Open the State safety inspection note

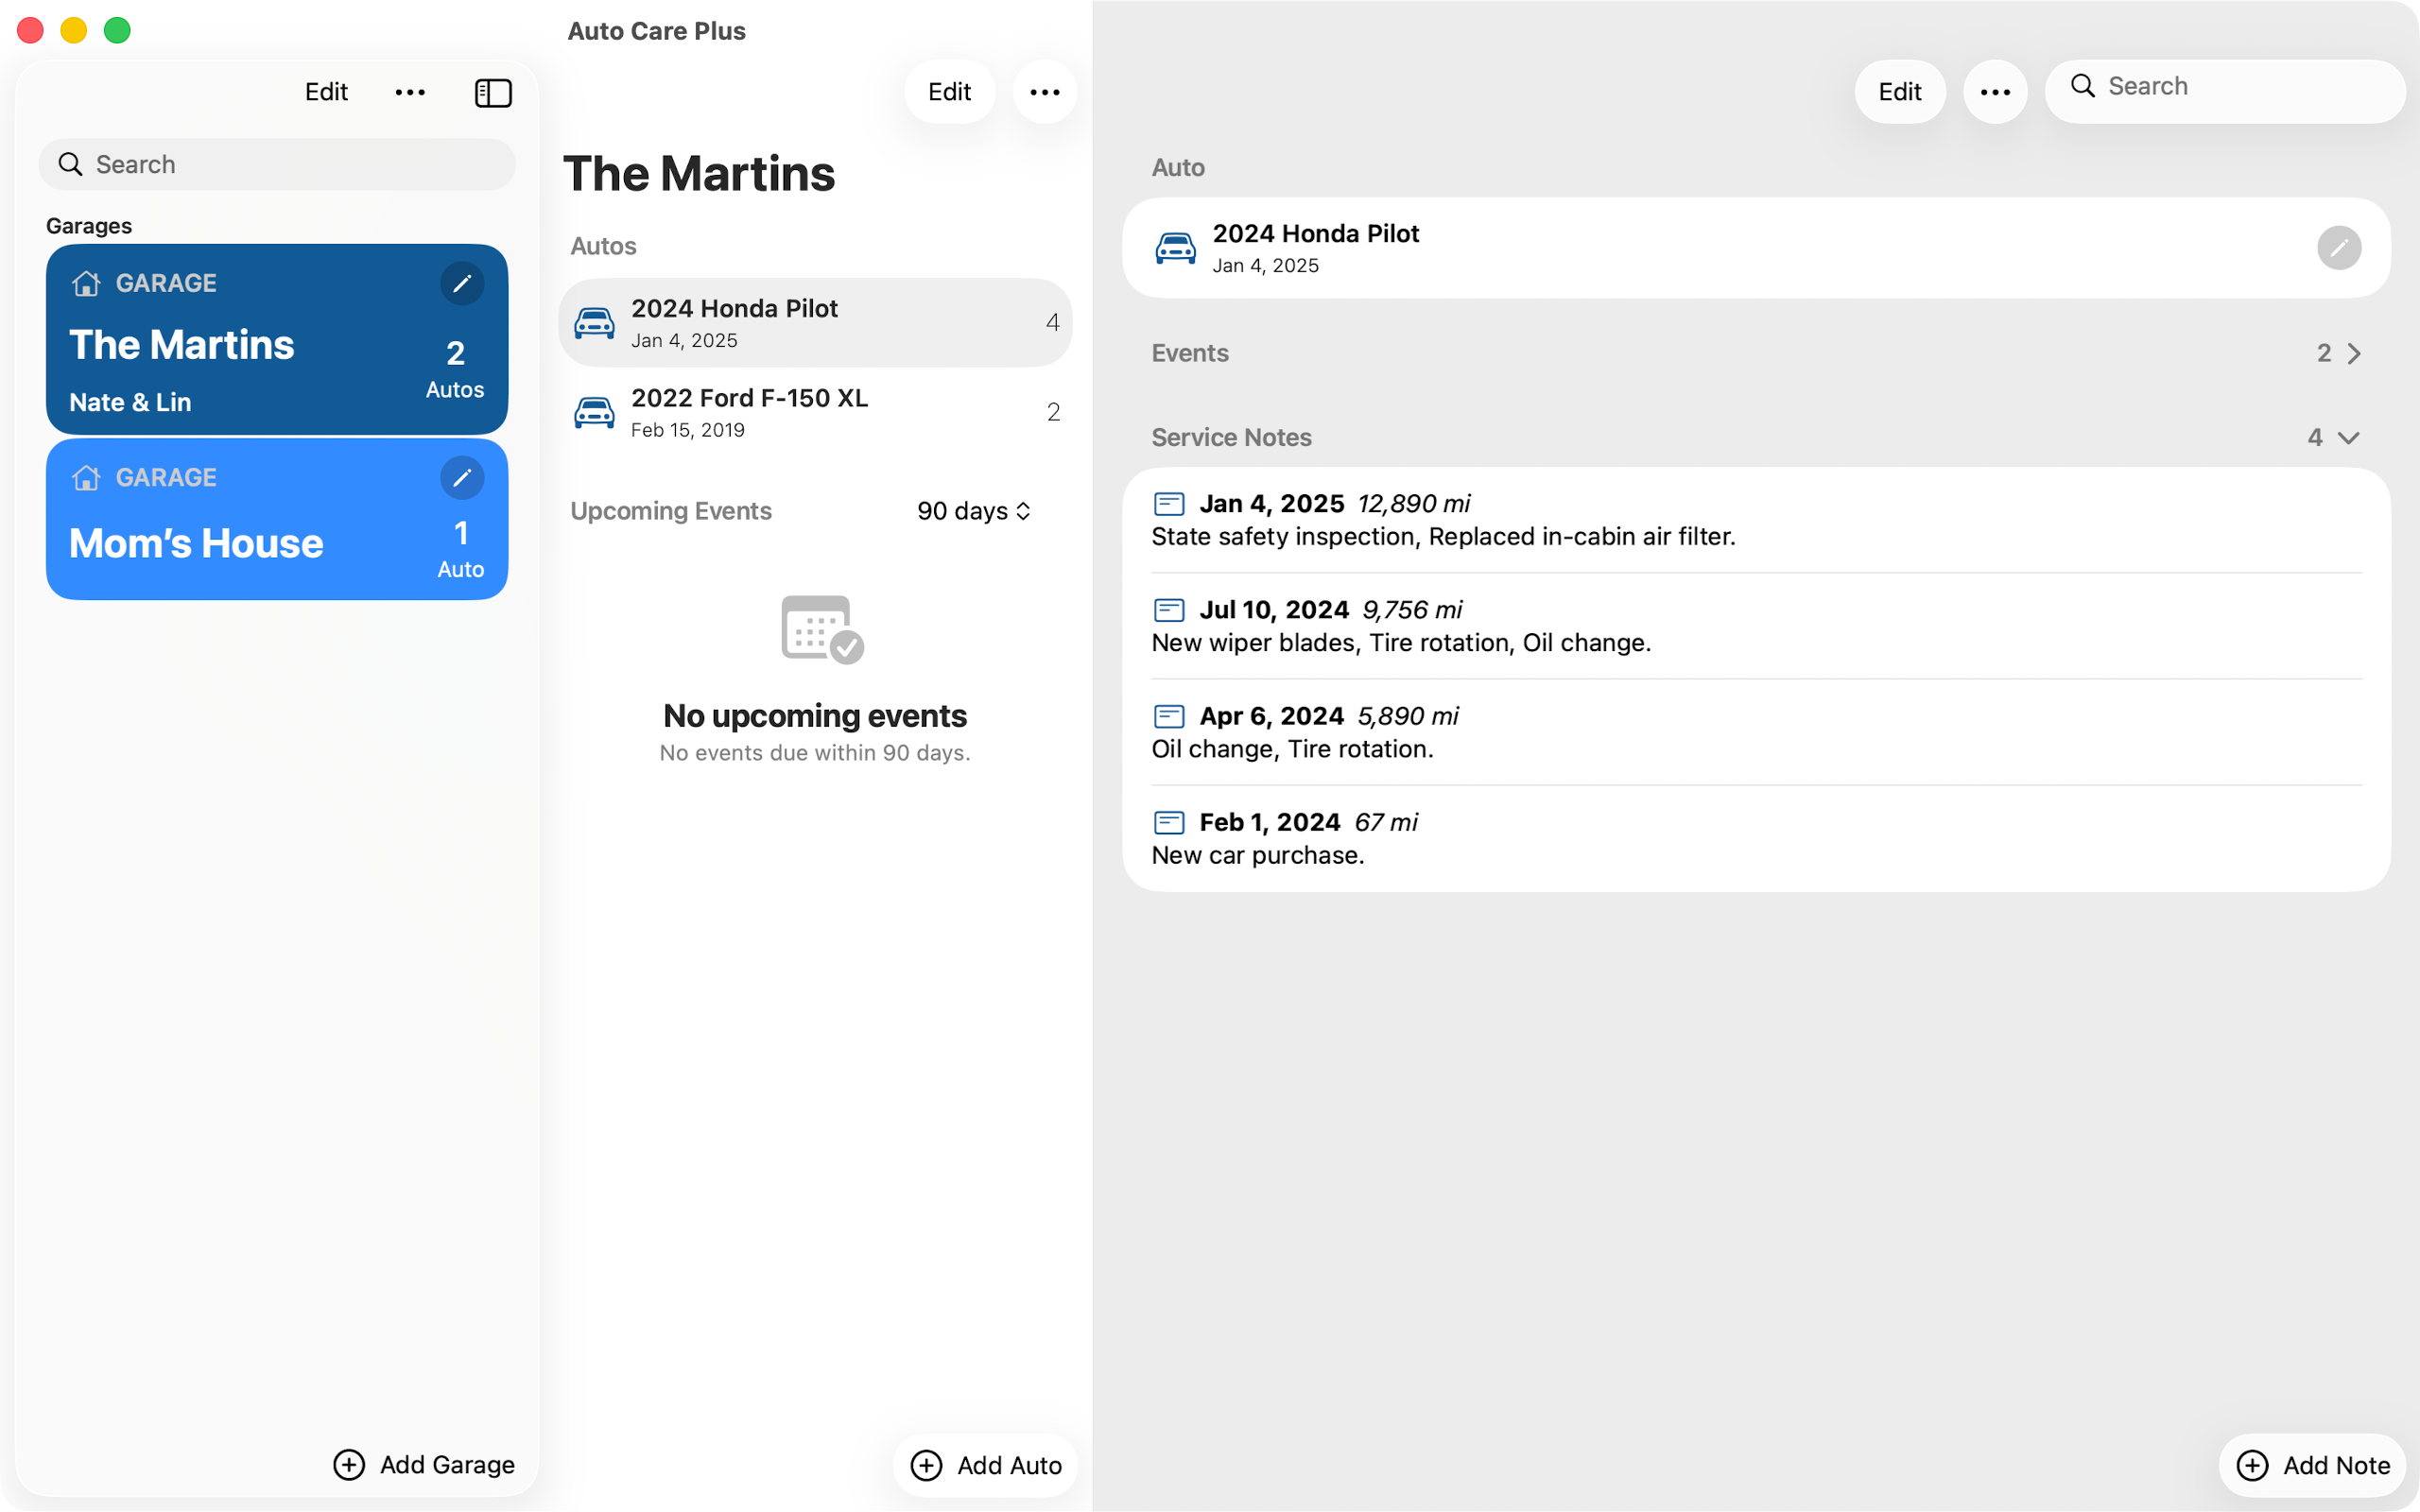[x=1756, y=520]
